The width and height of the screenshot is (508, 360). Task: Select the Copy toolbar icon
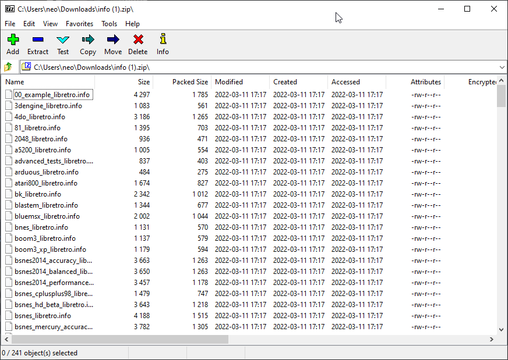click(88, 40)
